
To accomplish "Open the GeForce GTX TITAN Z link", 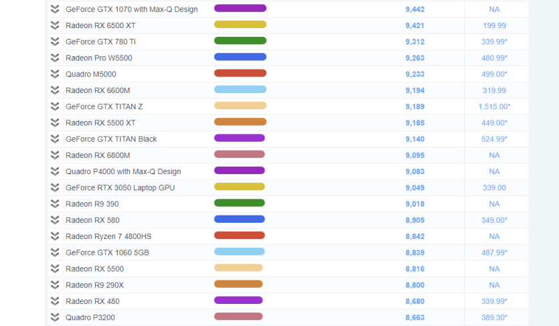I will [104, 106].
